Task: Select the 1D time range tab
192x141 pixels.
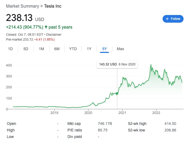Action: tap(10, 49)
